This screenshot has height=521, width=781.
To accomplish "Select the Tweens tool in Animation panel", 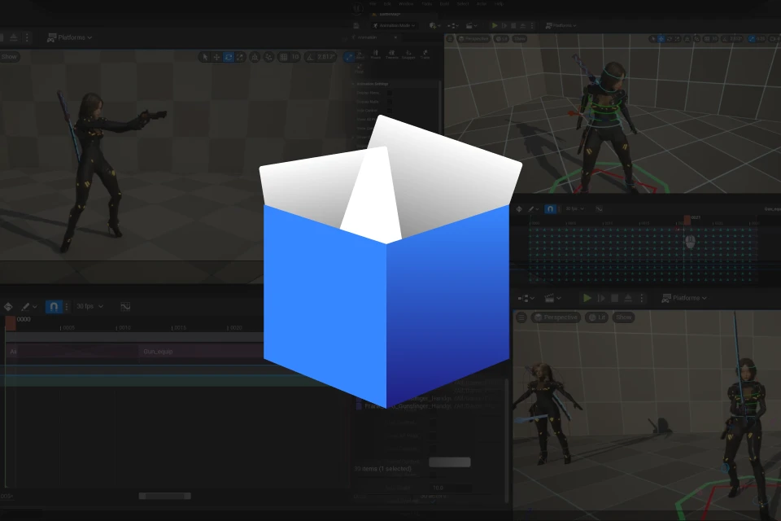I will point(391,55).
